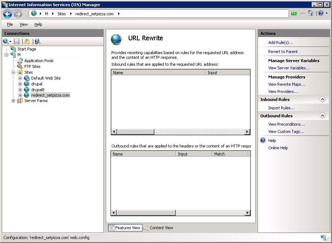Screen dimensions: 332x243
Task: Click the globe icon in address bar
Action: point(34,13)
